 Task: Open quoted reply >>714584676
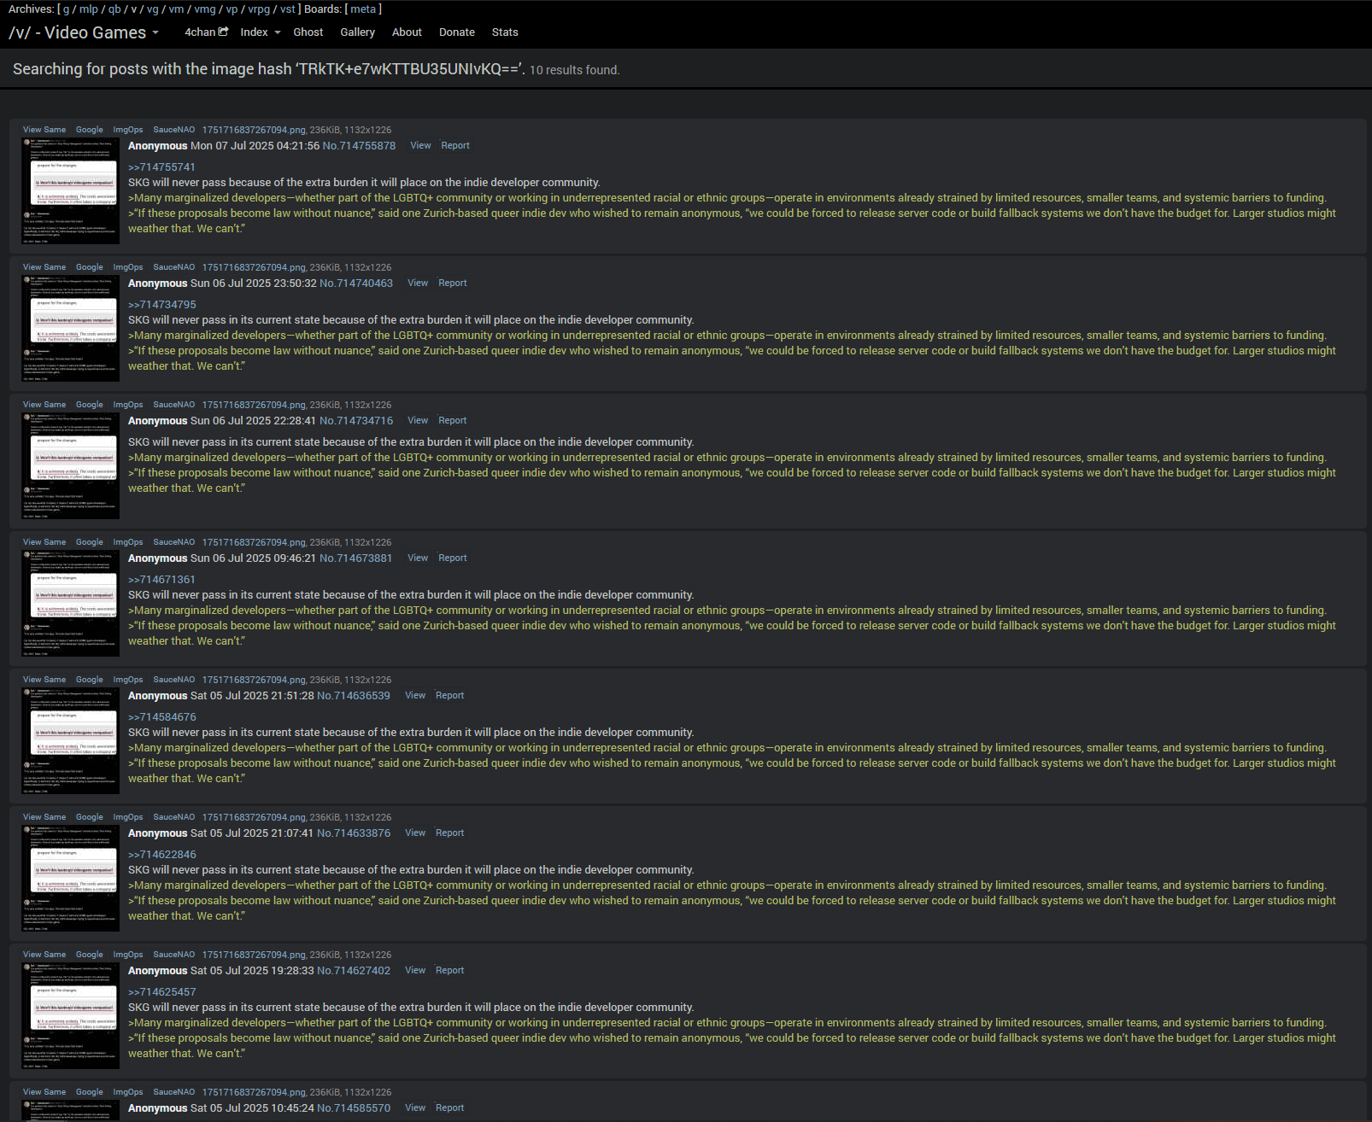(x=162, y=717)
